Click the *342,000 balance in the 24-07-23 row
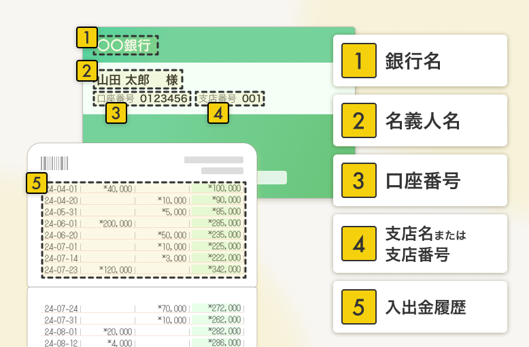Screen dimensions: 529x347 [x=224, y=269]
